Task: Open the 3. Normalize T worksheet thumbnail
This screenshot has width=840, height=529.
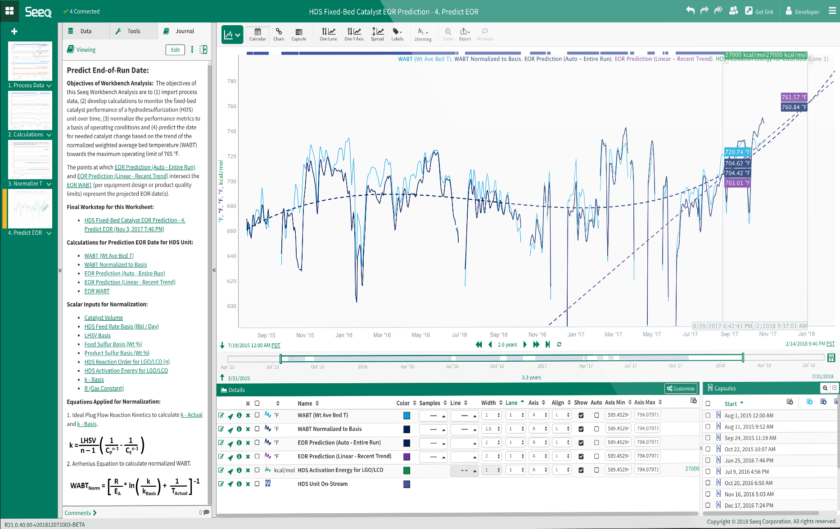Action: (30, 159)
